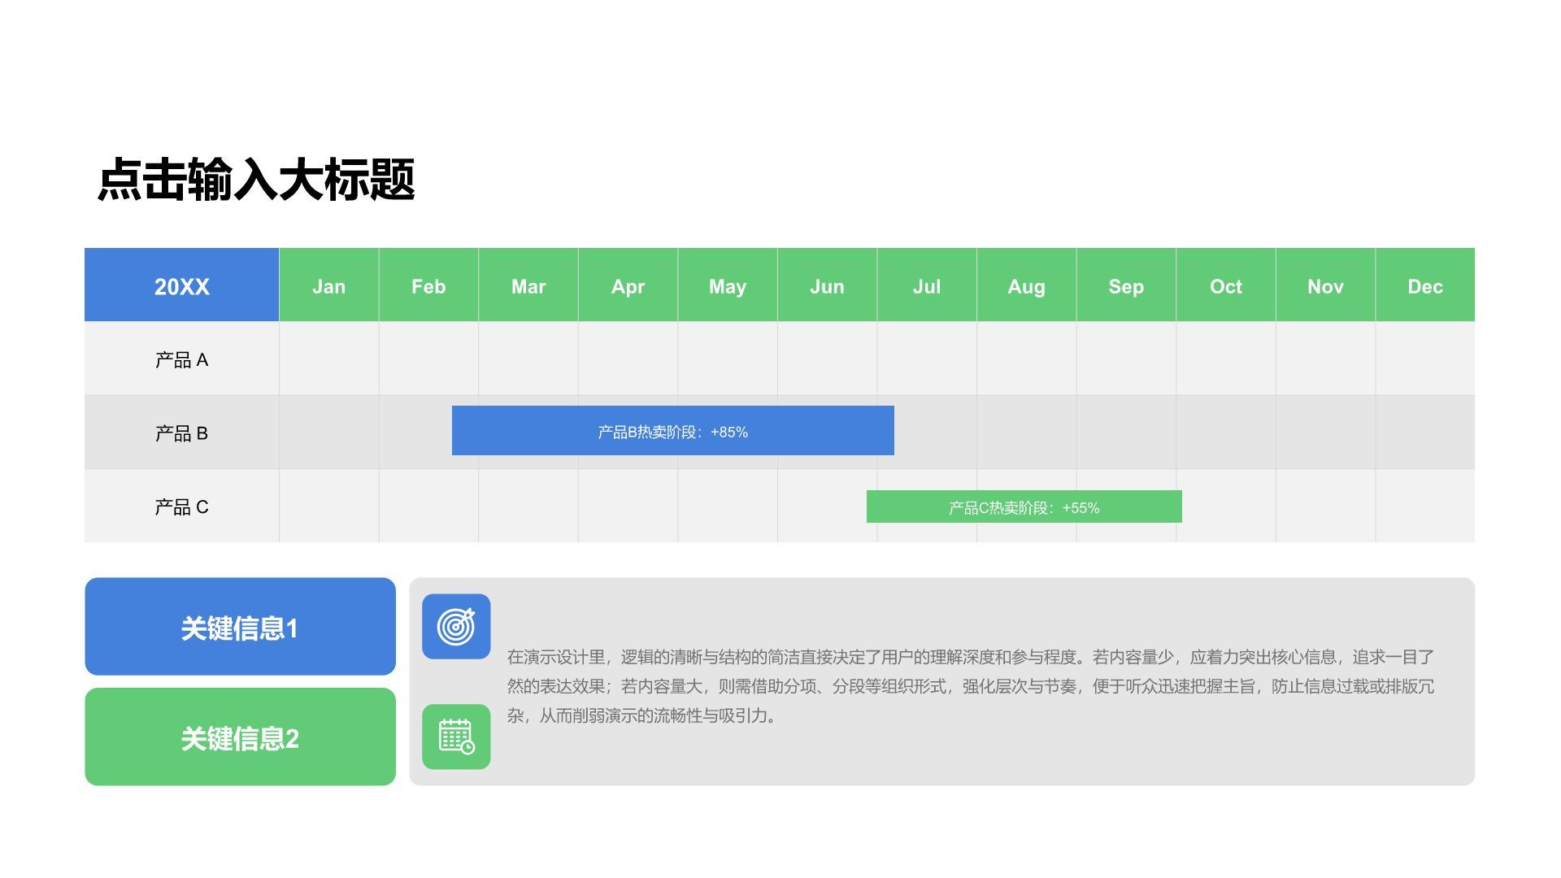Click the Jun column header
The height and width of the screenshot is (878, 1561).
point(827,285)
